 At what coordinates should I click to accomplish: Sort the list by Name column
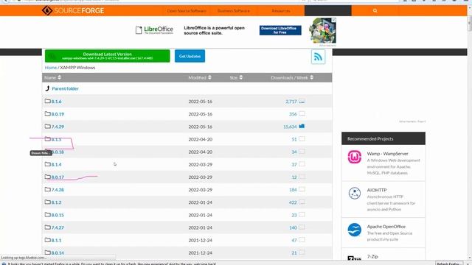click(52, 77)
